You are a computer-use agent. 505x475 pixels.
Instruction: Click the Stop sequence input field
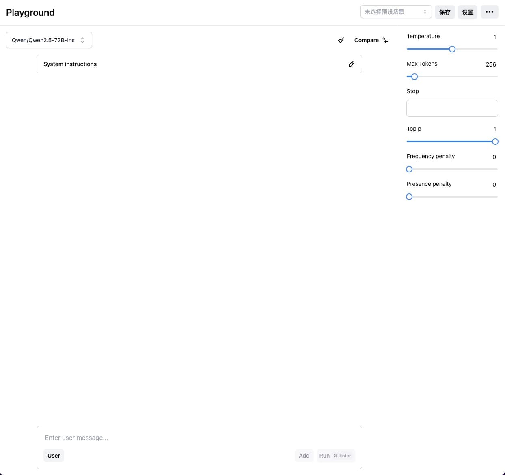pos(452,108)
